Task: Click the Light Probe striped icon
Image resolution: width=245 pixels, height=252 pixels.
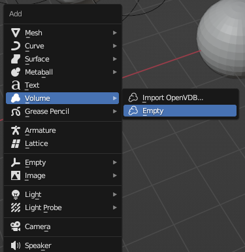Action: (16, 207)
